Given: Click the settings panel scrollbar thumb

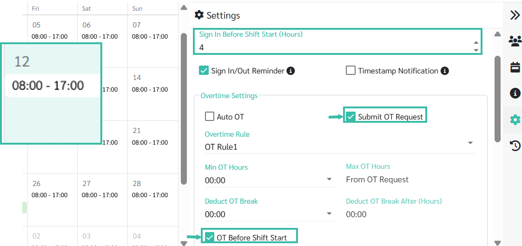Looking at the screenshot, I should click(x=498, y=99).
